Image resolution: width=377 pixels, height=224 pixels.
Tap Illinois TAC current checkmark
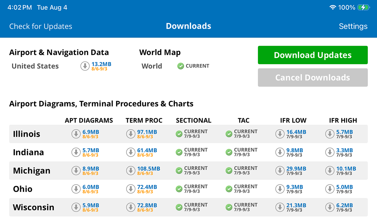(229, 134)
